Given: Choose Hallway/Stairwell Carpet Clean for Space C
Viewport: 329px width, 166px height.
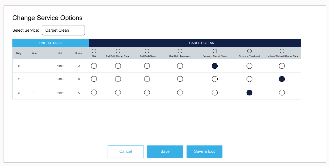Looking at the screenshot, I should coord(282,92).
